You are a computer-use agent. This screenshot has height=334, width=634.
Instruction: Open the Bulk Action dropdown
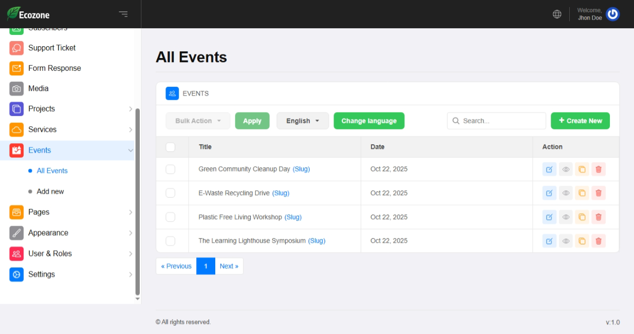[x=198, y=121]
